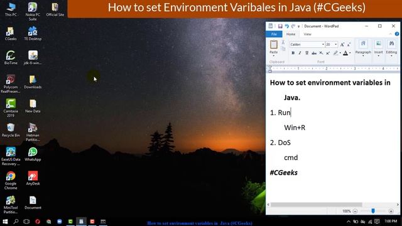Screen dimensions: 402x226
Task: Click the Google Chrome desktop icon
Action: 11,180
